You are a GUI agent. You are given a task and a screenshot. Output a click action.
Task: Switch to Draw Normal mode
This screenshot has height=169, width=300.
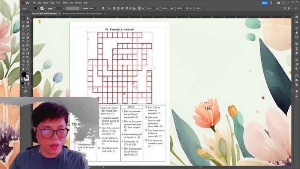click(22, 88)
